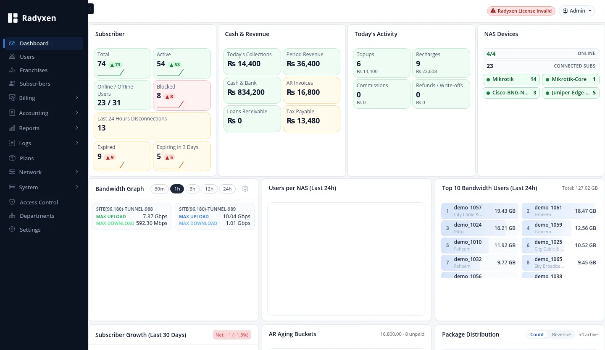The image size is (605, 350).
Task: Select the 3h bandwidth range
Action: [x=192, y=189]
